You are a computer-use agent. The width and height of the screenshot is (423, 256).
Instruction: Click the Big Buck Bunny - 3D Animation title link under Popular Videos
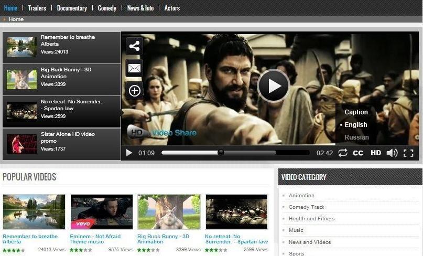coord(163,239)
